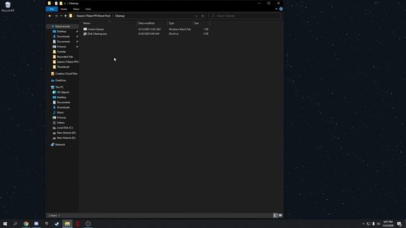The image size is (406, 228).
Task: Open the View ribbon tab
Action: pos(88,9)
